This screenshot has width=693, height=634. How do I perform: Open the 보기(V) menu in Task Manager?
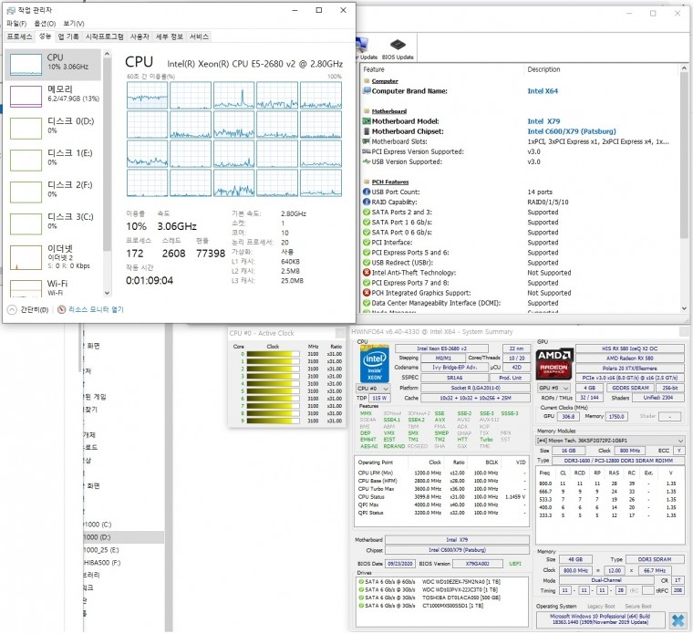(73, 24)
